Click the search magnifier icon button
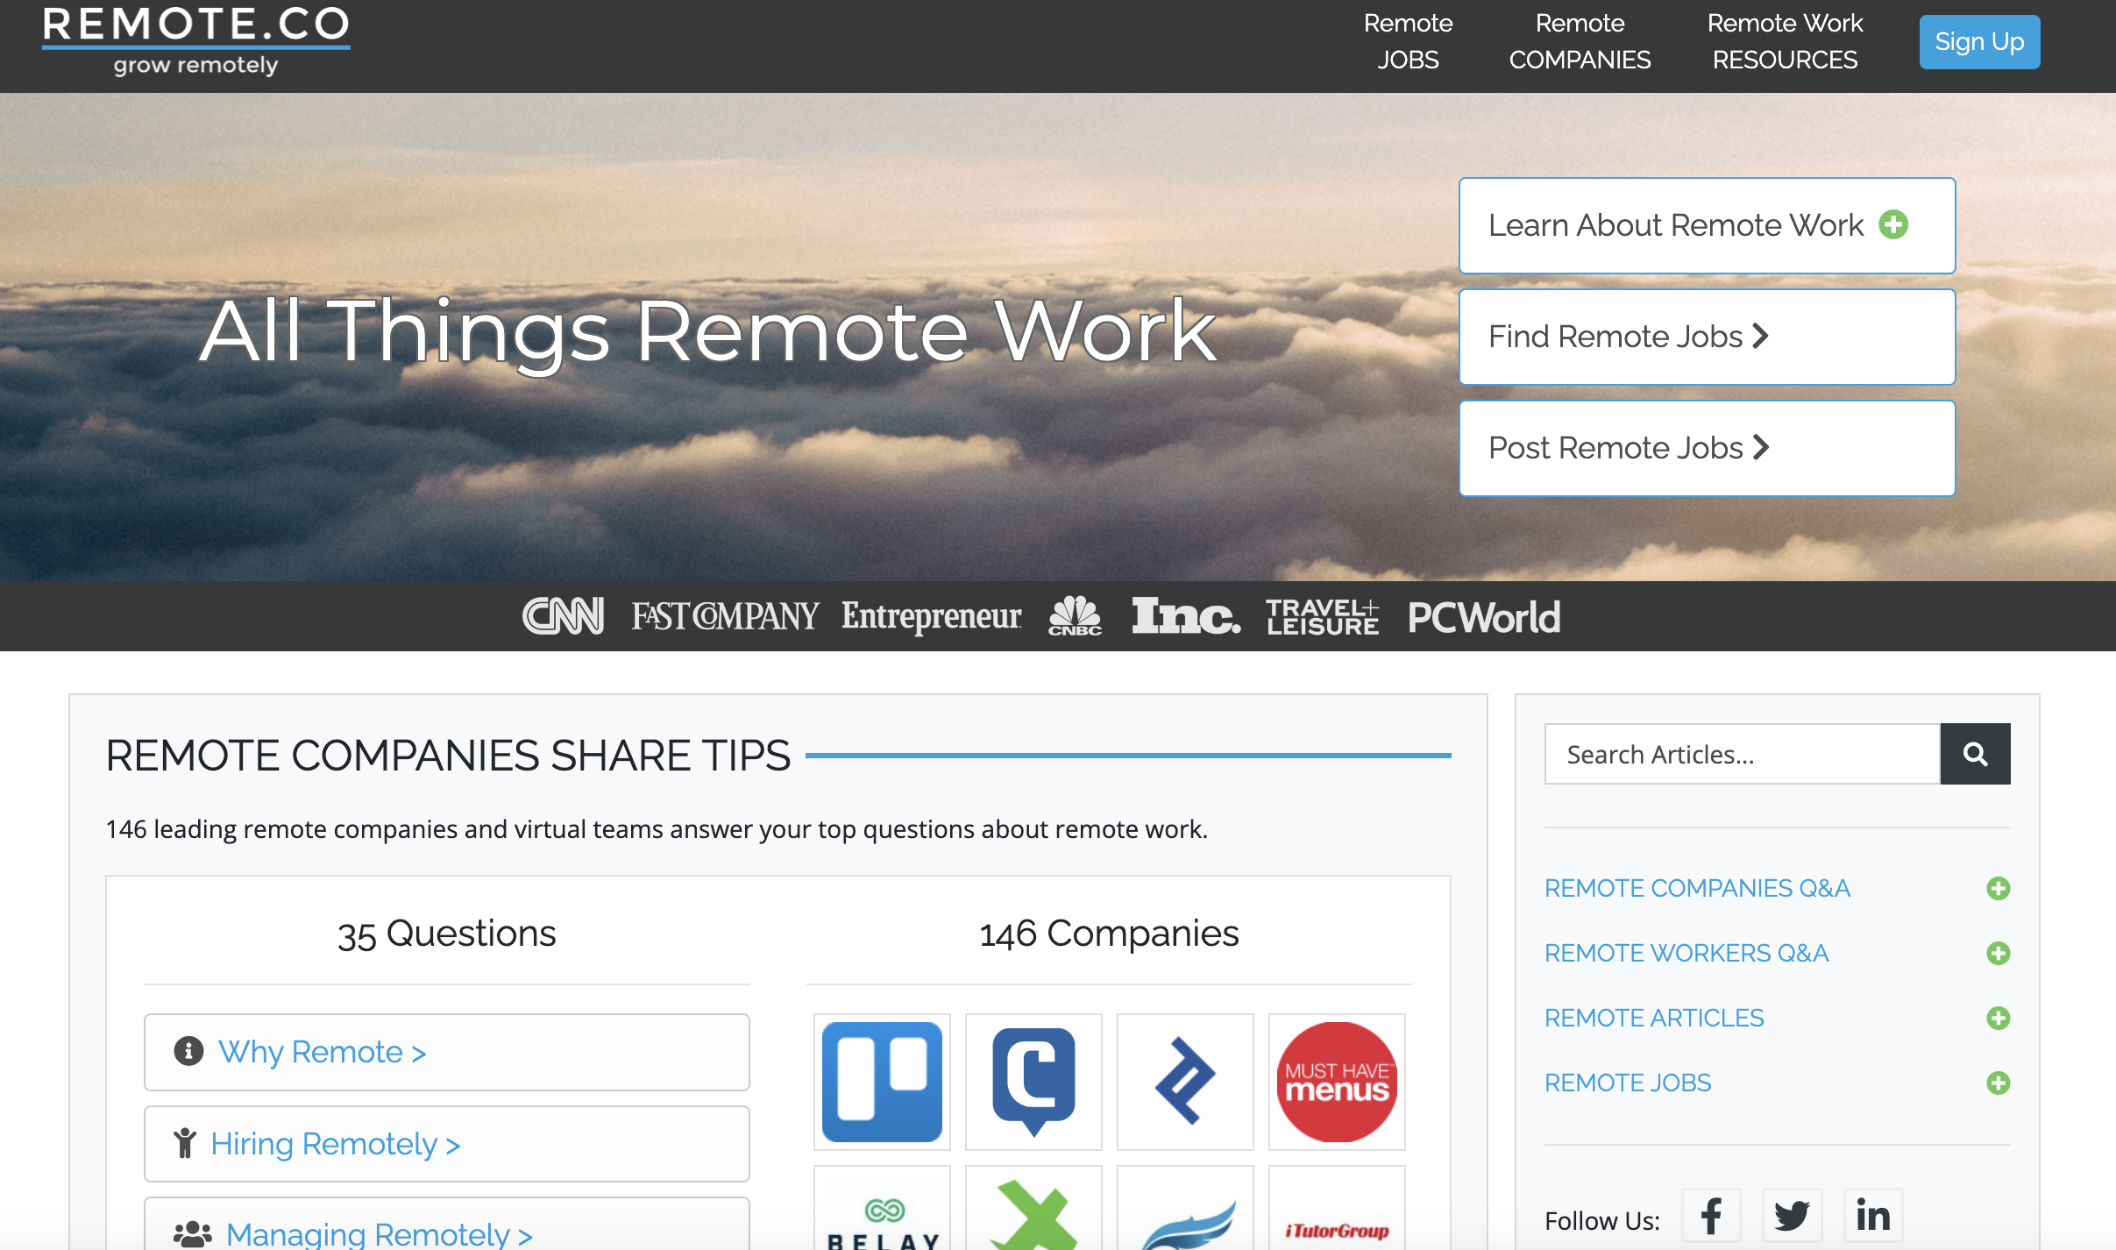 (1973, 753)
